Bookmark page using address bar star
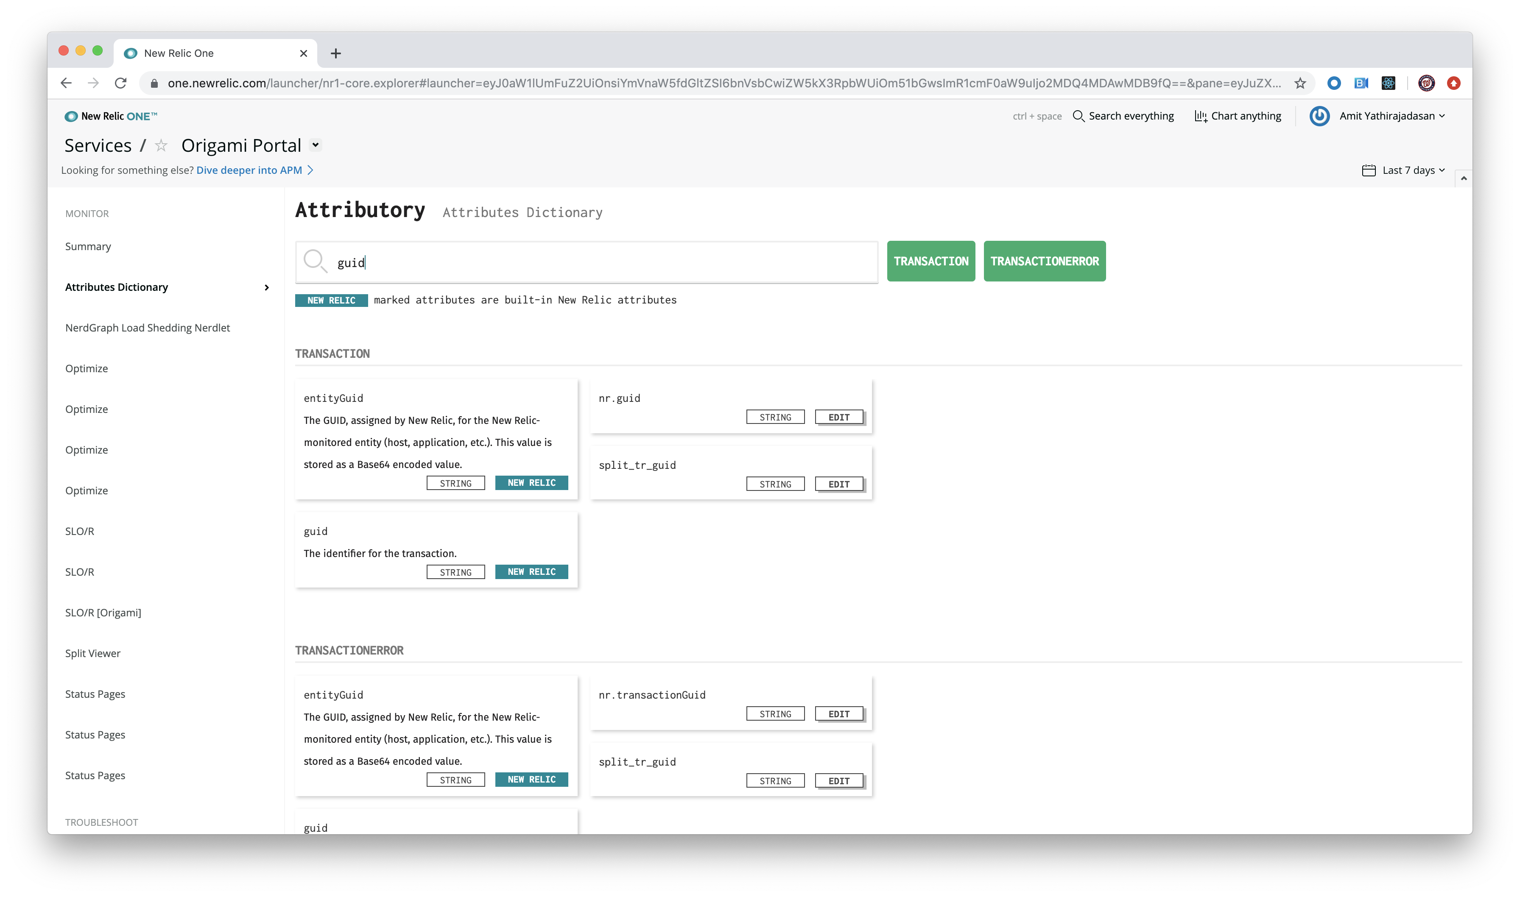This screenshot has width=1520, height=897. pos(1300,83)
